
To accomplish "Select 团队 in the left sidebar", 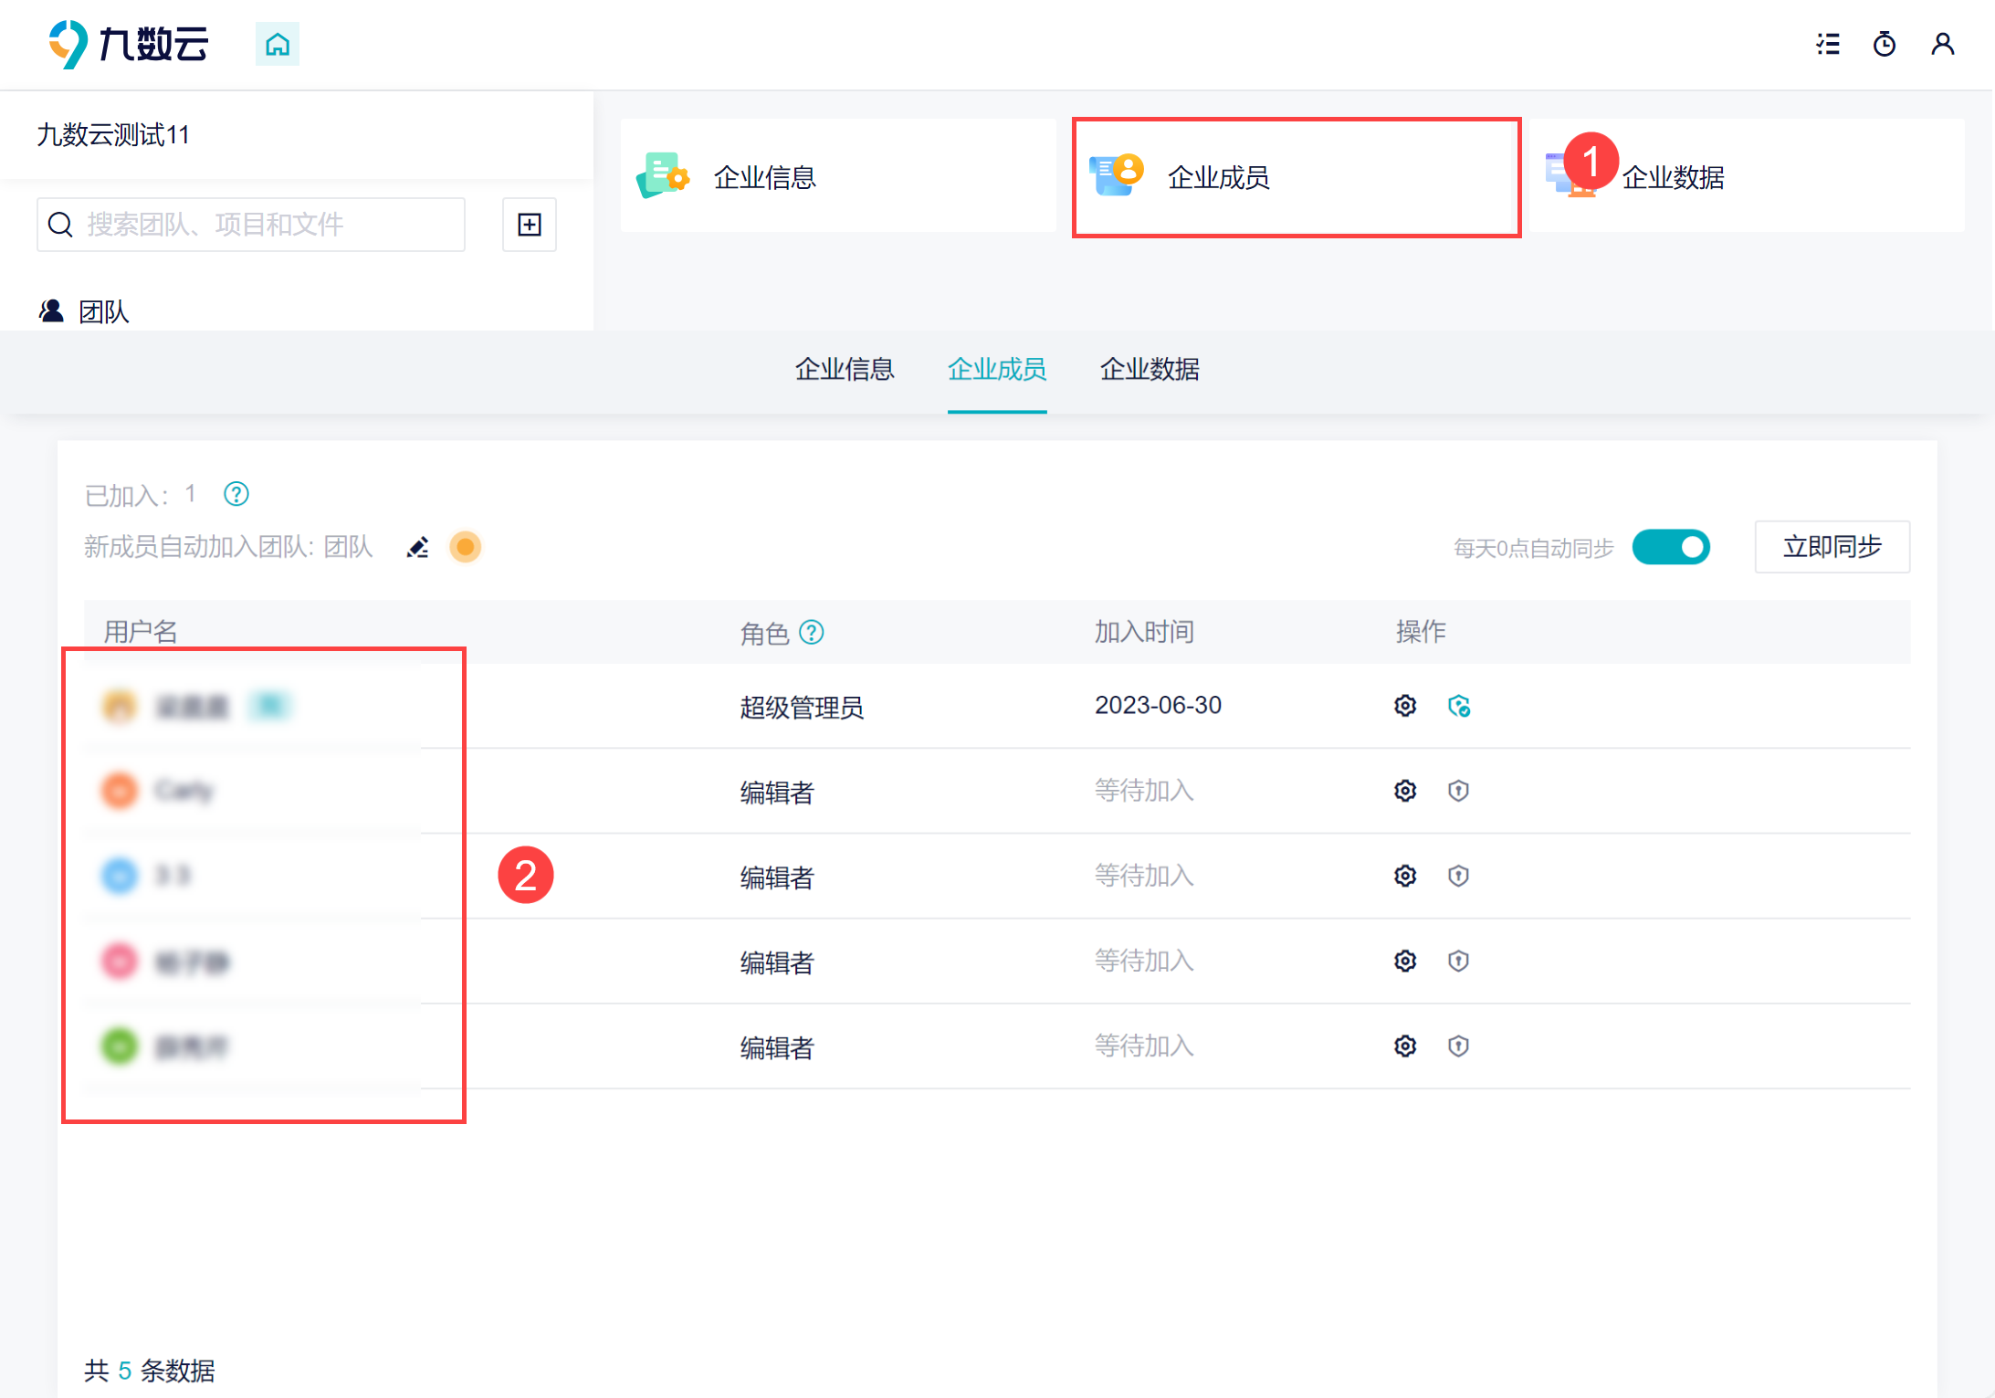I will click(102, 311).
